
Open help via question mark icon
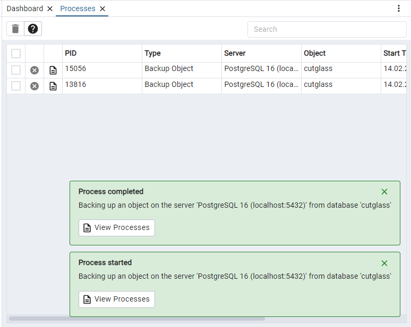tap(33, 29)
